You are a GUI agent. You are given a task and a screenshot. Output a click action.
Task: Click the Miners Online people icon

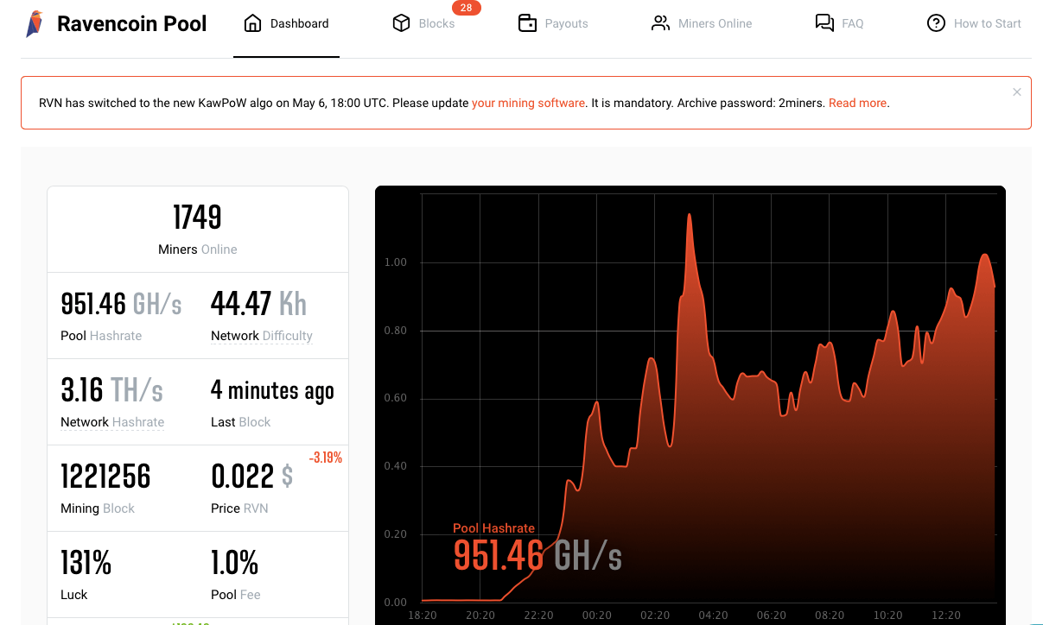(661, 23)
